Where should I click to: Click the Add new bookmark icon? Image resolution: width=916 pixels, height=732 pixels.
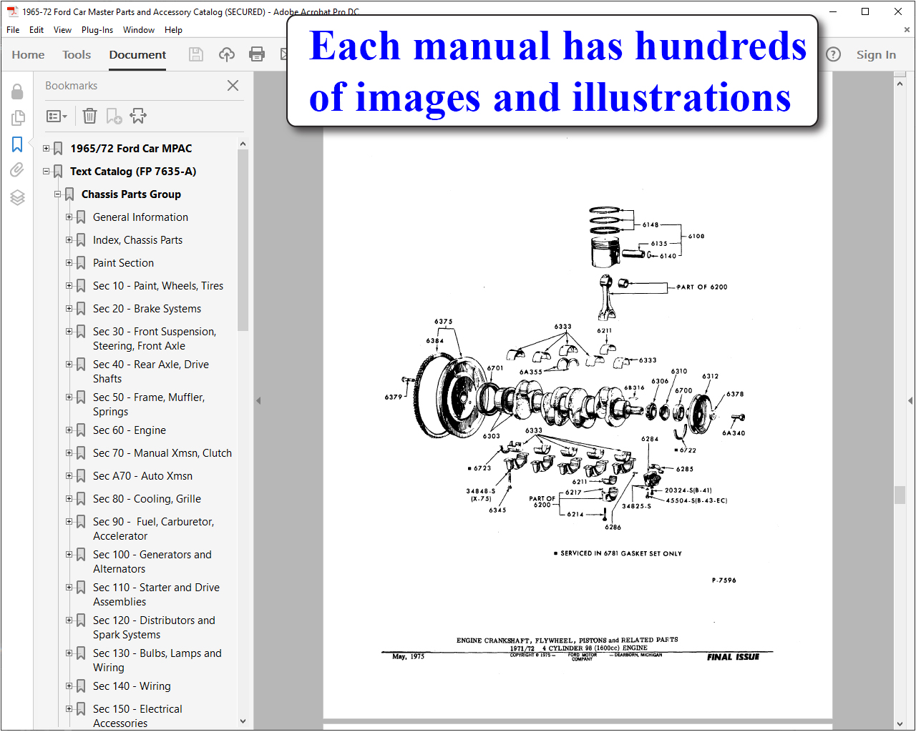pos(114,116)
